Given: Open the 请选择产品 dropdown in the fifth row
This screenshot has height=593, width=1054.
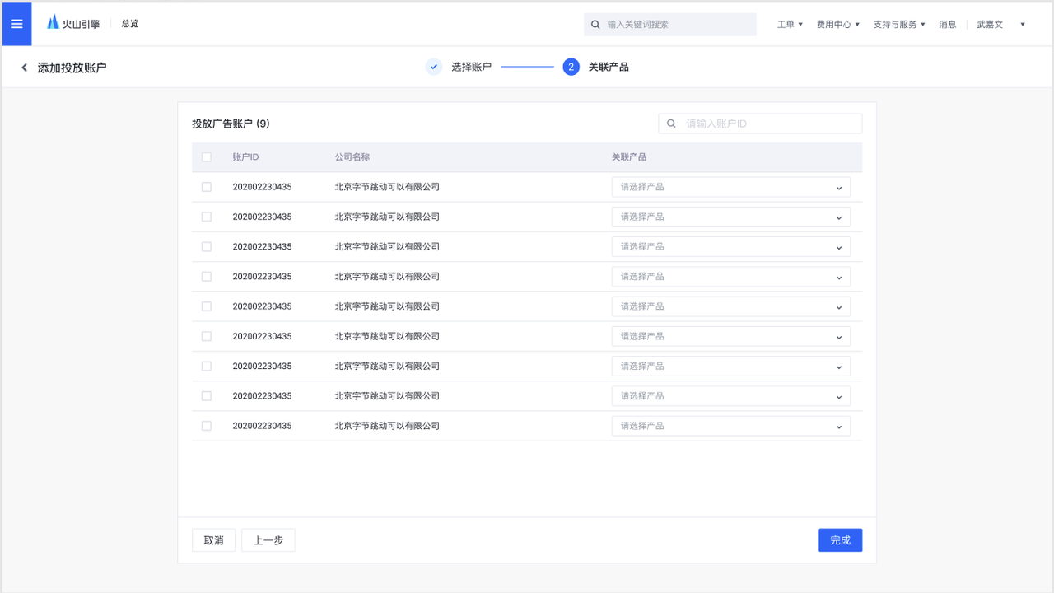Looking at the screenshot, I should pyautogui.click(x=731, y=306).
